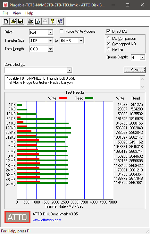Open the 64 MB transfer size dropdown
Viewport: 150px width, 234px height.
[81, 40]
